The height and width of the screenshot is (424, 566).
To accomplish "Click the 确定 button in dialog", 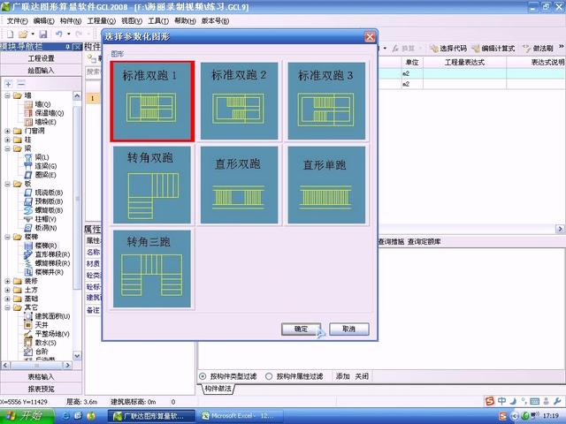I will tap(302, 329).
